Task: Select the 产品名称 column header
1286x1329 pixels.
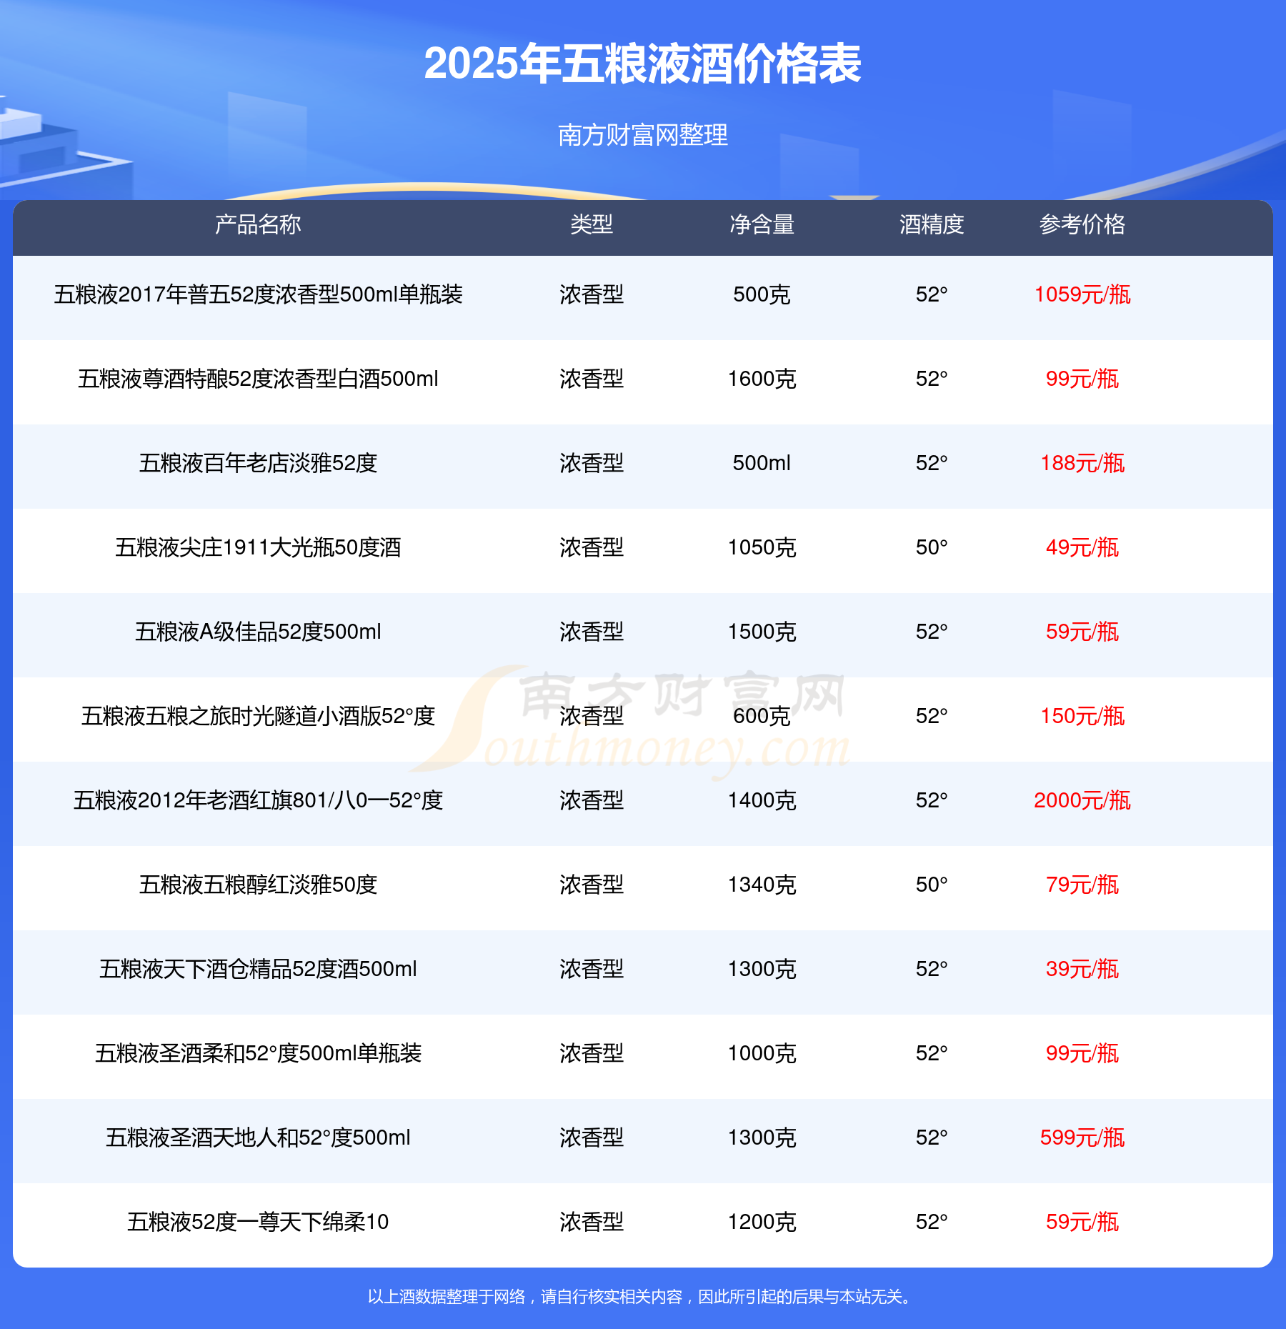Action: pyautogui.click(x=258, y=224)
